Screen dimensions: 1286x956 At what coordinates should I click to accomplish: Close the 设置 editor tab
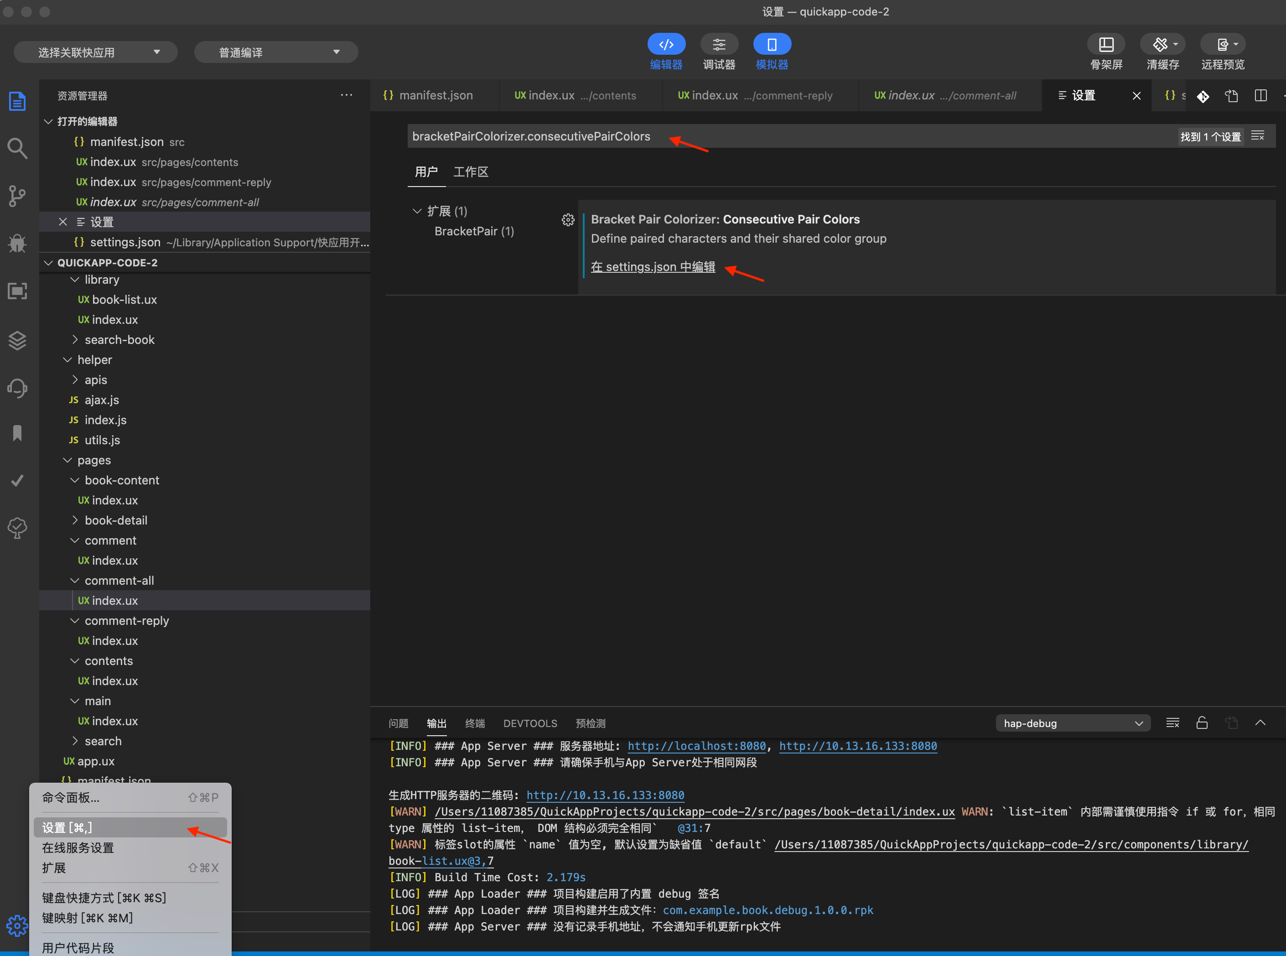(1137, 95)
